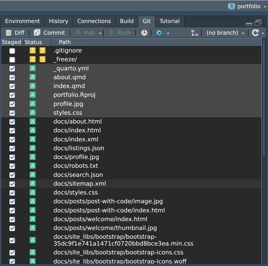The width and height of the screenshot is (268, 266).
Task: Switch to the History tab
Action: point(58,21)
